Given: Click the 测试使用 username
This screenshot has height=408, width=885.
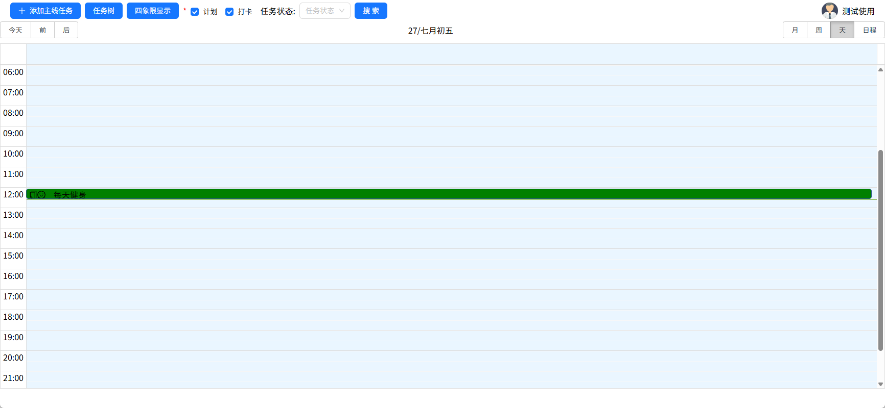Looking at the screenshot, I should [x=858, y=11].
